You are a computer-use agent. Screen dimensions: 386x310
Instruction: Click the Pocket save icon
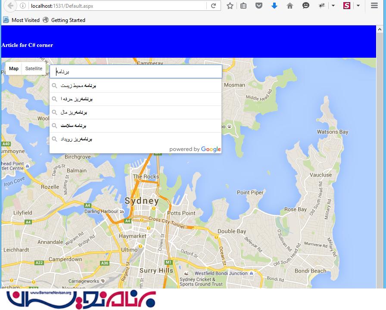pyautogui.click(x=258, y=6)
